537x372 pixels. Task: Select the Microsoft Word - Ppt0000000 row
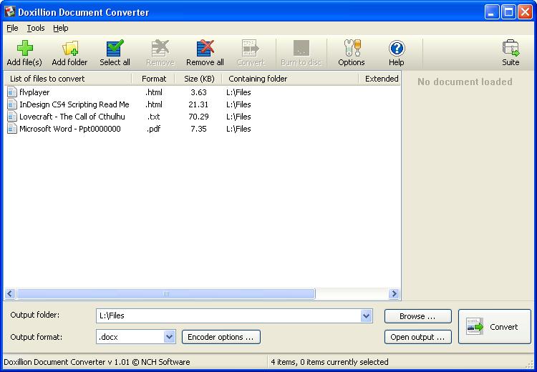[x=202, y=129]
